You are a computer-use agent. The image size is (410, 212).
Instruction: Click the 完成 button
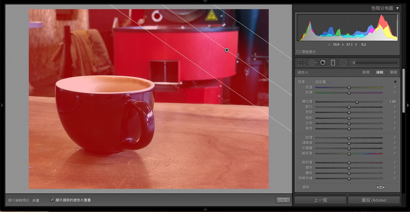283,200
